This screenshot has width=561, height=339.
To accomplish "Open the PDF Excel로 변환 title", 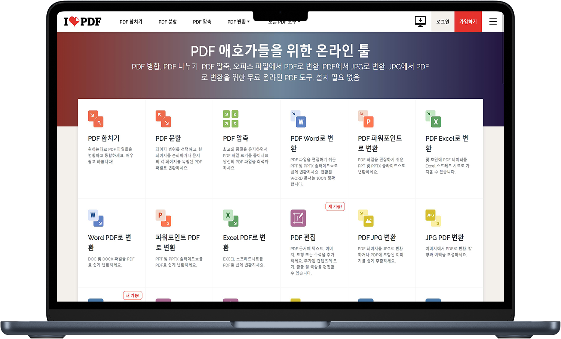I will pos(447,143).
